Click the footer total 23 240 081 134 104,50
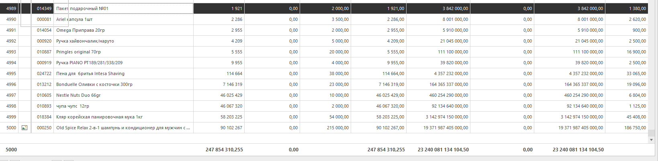The width and height of the screenshot is (658, 161). [x=443, y=149]
